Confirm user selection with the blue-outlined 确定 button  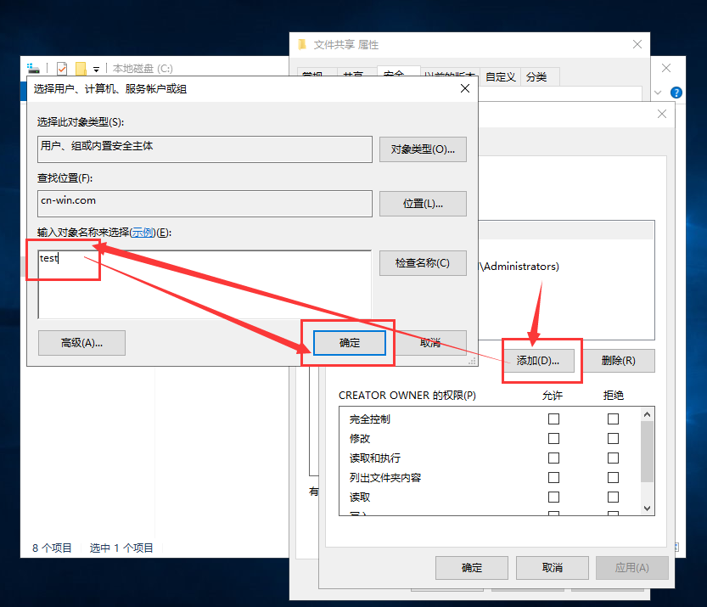(350, 343)
